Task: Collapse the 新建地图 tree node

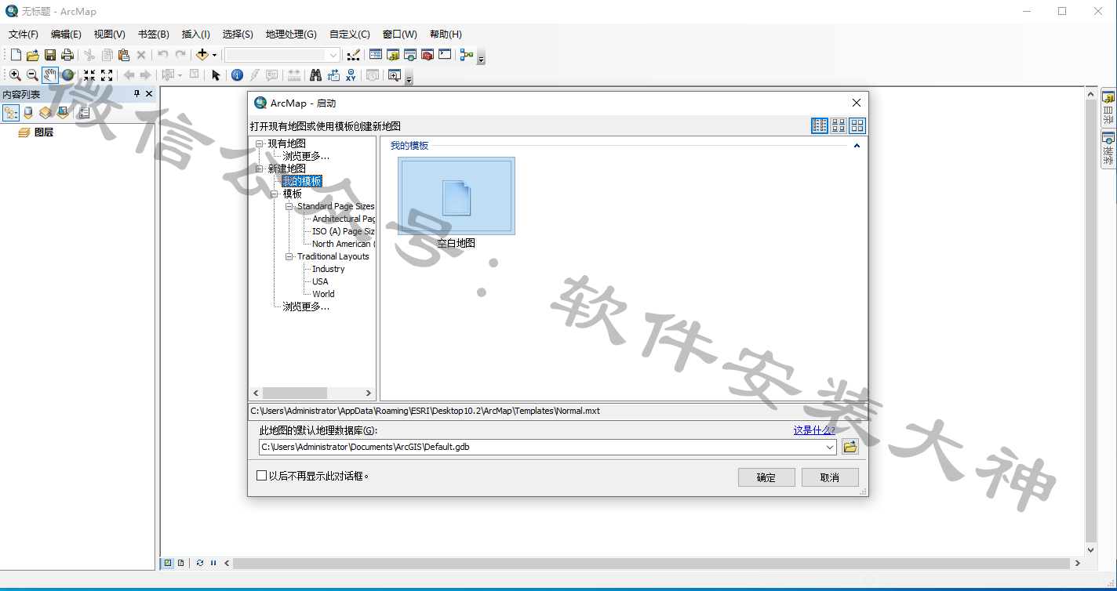Action: 260,169
